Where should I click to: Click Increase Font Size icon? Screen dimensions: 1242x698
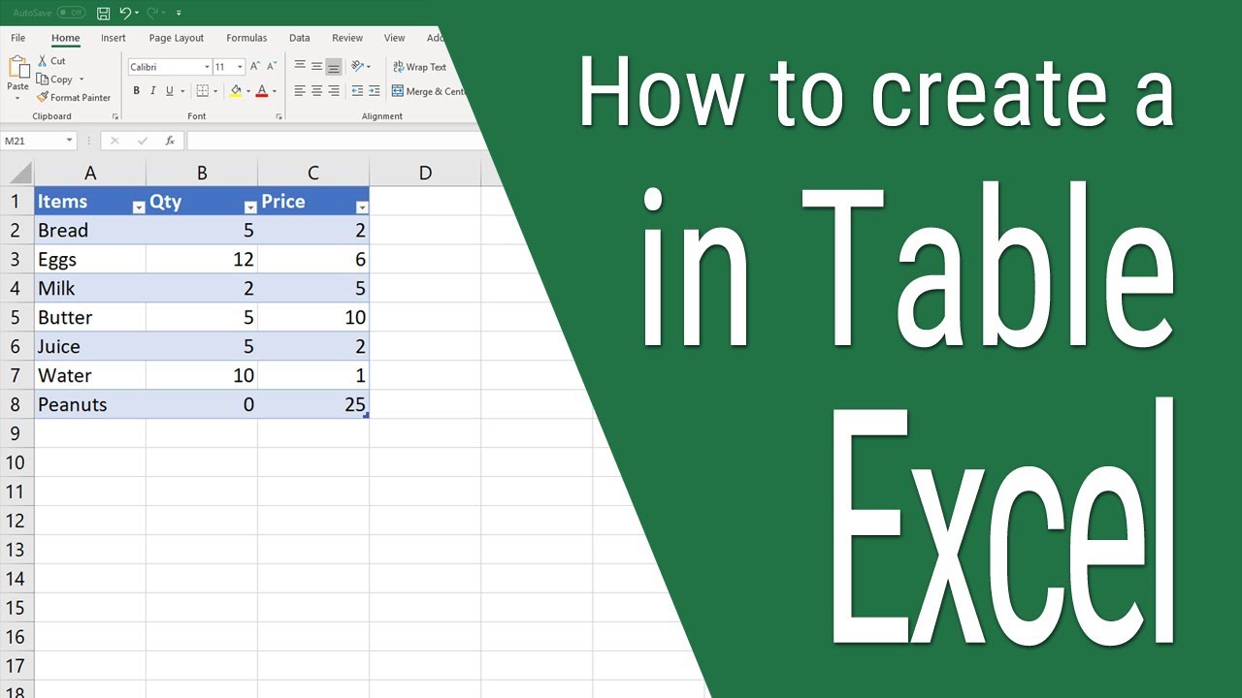pos(255,66)
